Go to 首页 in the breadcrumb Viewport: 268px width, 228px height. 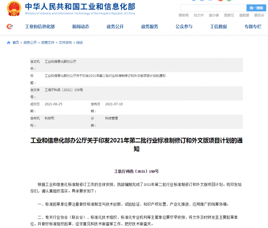16,43
